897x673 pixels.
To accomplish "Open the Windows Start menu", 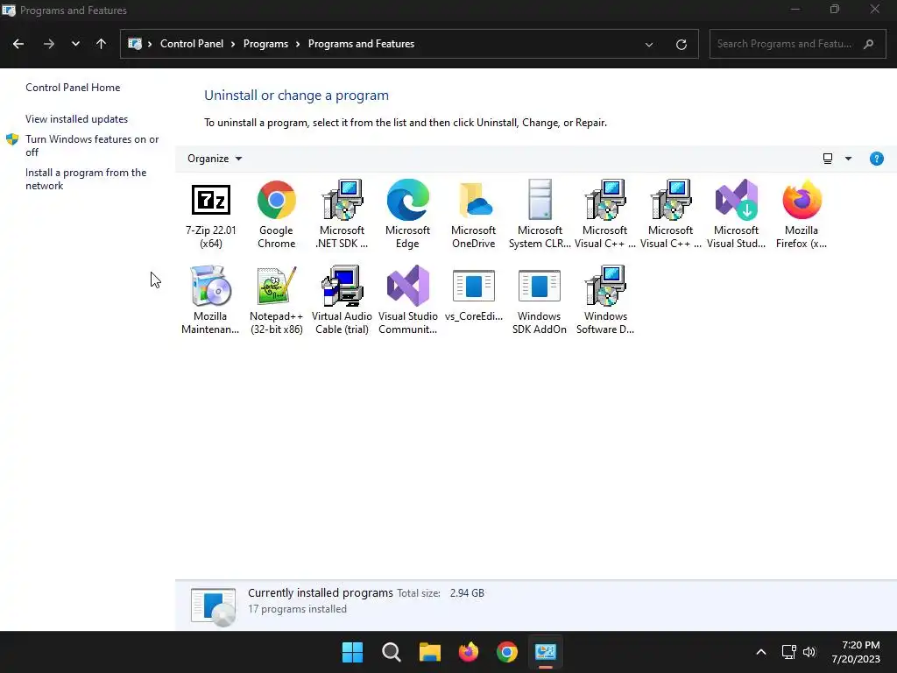I will [x=352, y=652].
